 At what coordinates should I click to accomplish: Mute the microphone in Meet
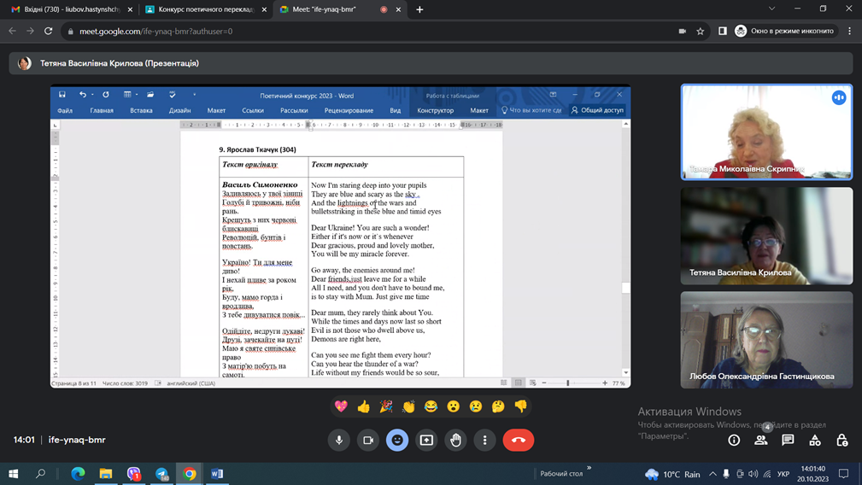[339, 440]
